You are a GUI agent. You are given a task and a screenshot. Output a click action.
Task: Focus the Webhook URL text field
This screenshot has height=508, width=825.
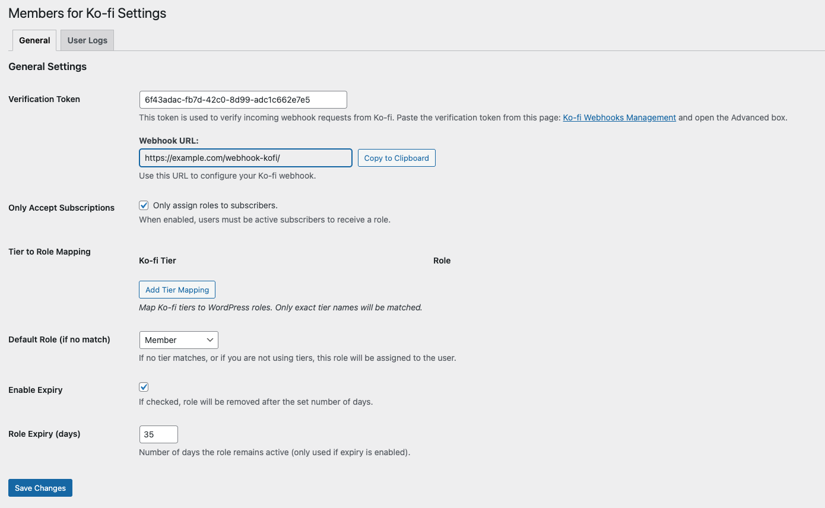pos(245,158)
